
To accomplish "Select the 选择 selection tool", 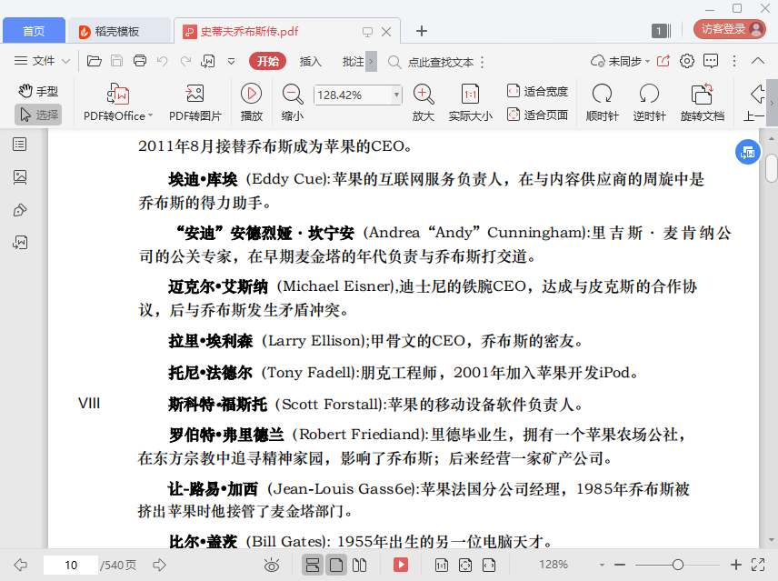I will tap(38, 115).
